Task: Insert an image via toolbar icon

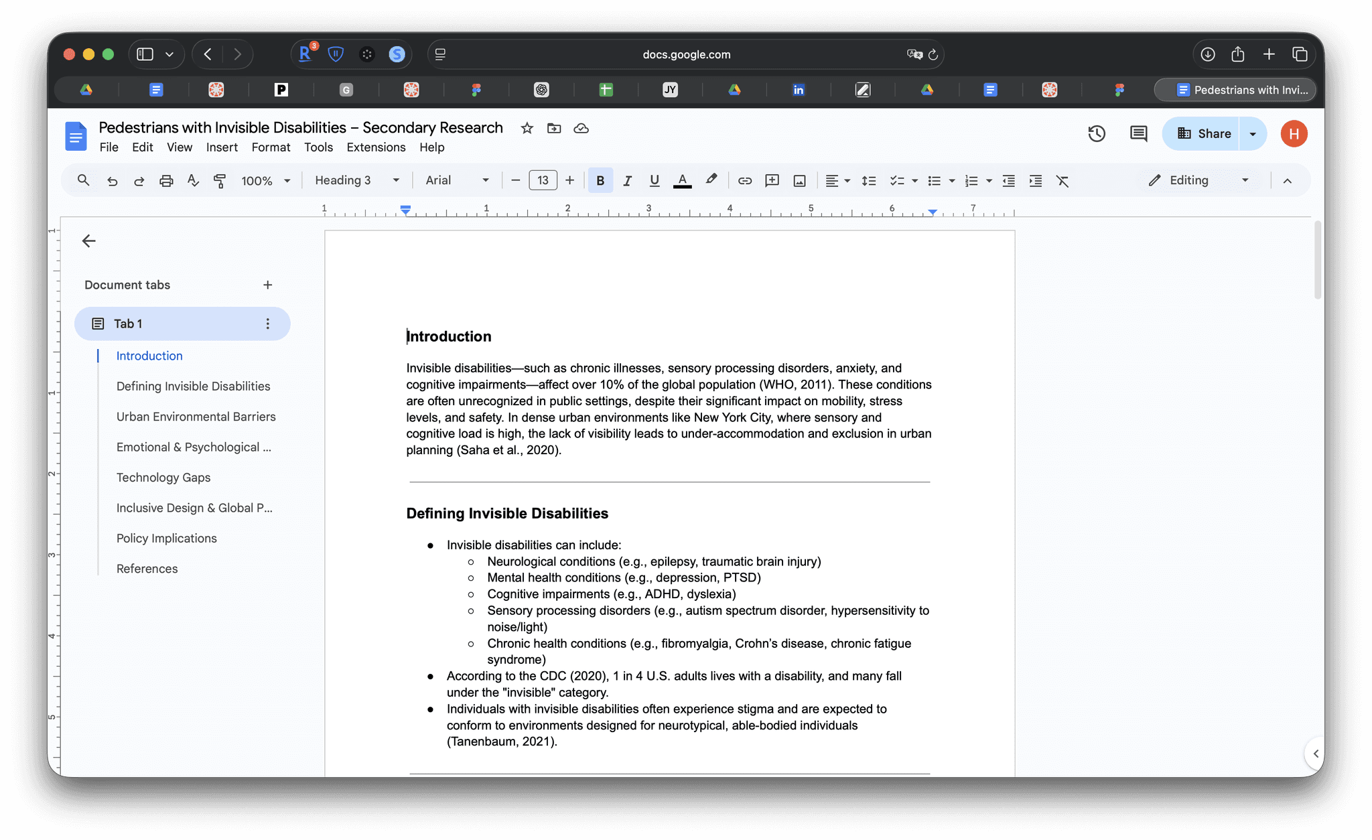Action: pos(799,180)
